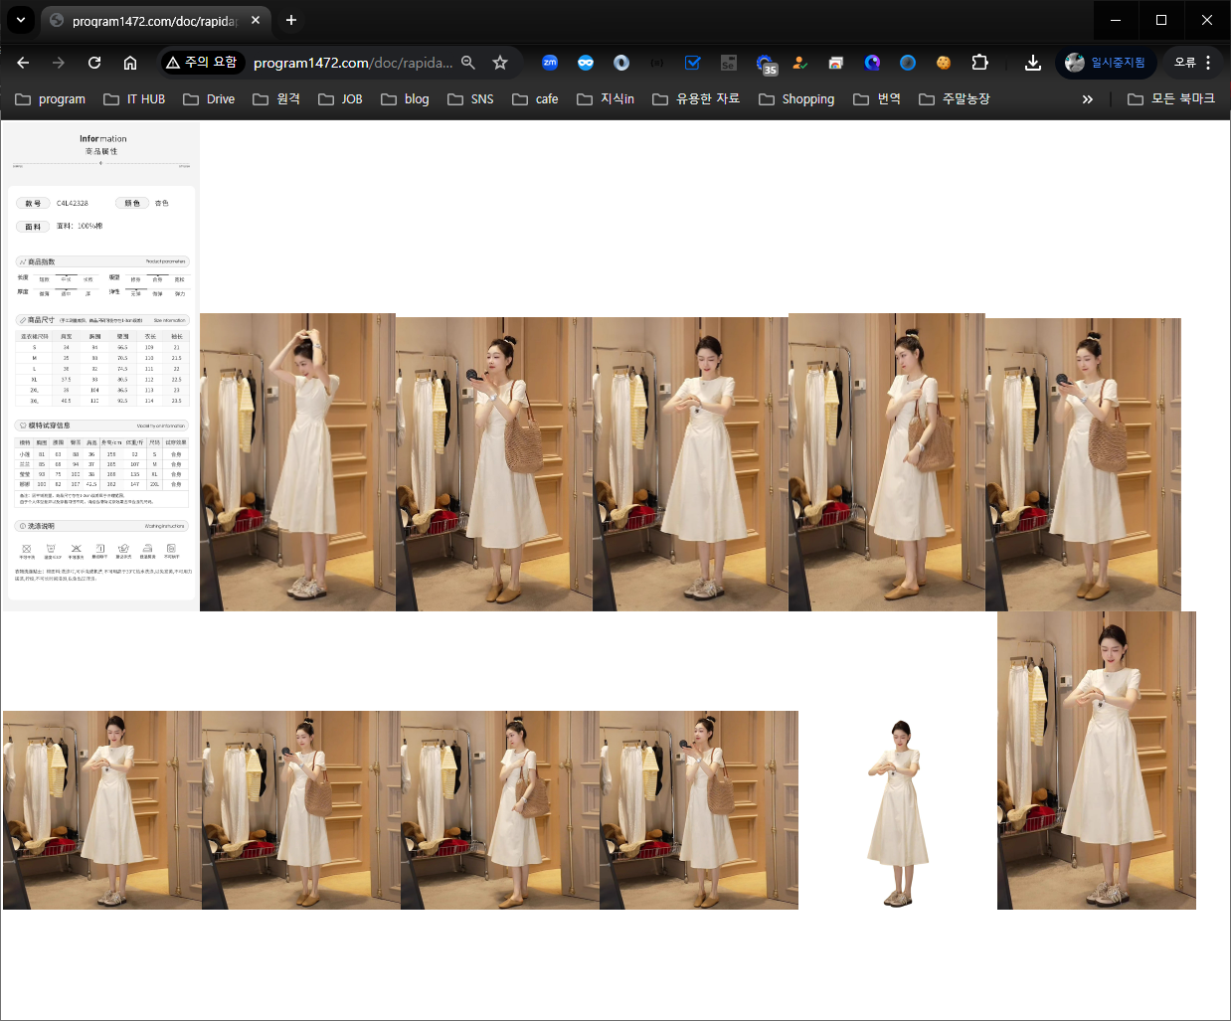This screenshot has width=1231, height=1021.
Task: Close the program1472.com tab
Action: [256, 20]
